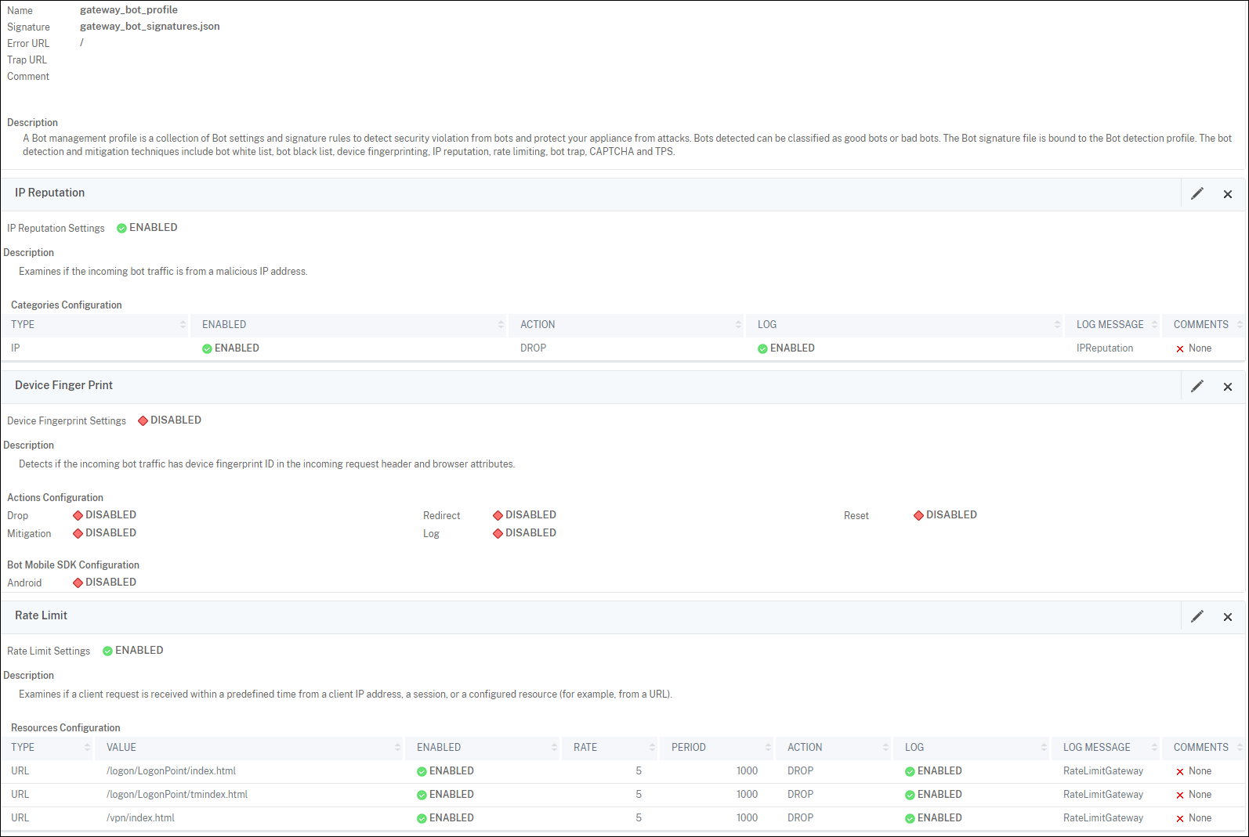Viewport: 1249px width, 837px height.
Task: Select the /logon/LogonPoint/index.html URL value
Action: [x=171, y=771]
